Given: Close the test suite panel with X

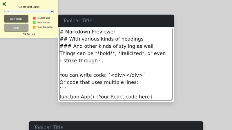Looking at the screenshot, I should [4, 4].
